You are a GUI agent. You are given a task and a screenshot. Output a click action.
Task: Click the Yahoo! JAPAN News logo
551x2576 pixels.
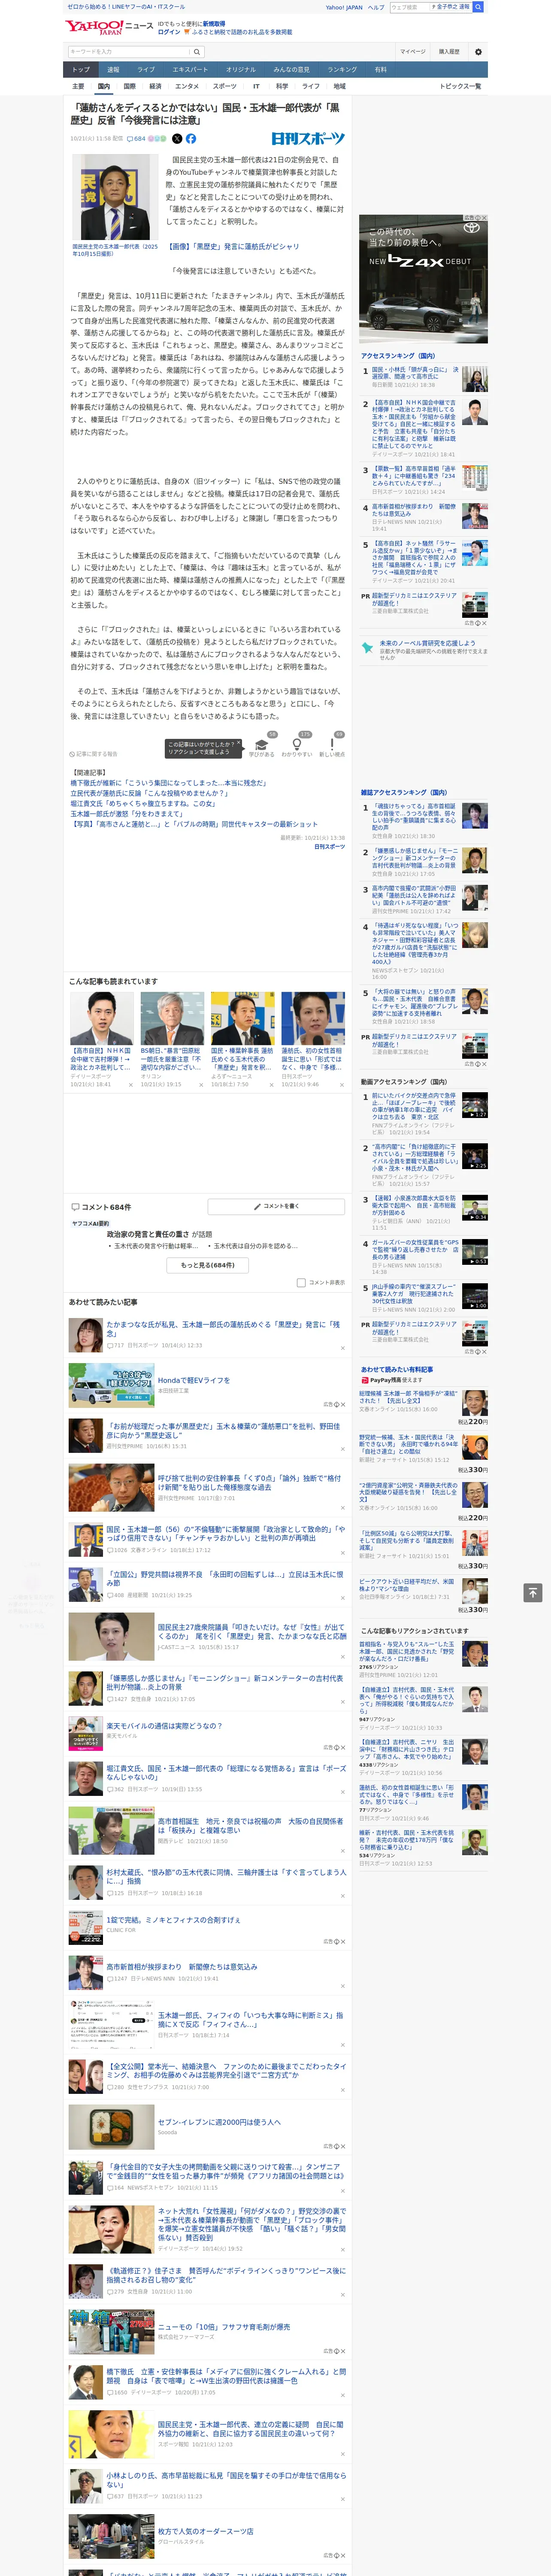(x=108, y=27)
